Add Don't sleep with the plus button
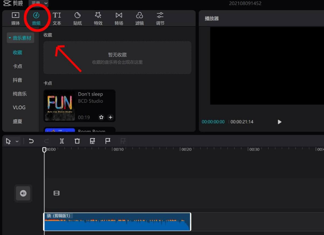324x235 pixels. [x=110, y=117]
